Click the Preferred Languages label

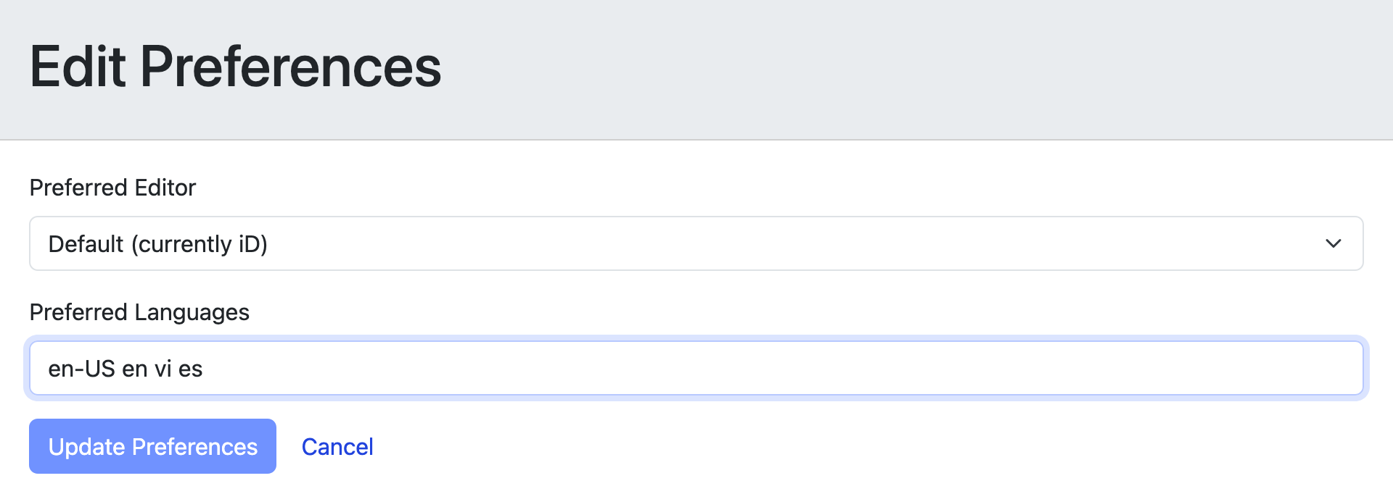(x=139, y=312)
